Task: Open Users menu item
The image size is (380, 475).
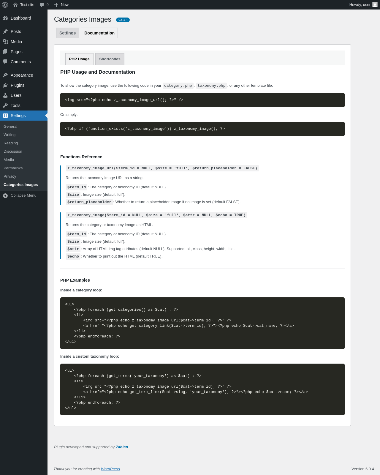Action: [x=16, y=95]
